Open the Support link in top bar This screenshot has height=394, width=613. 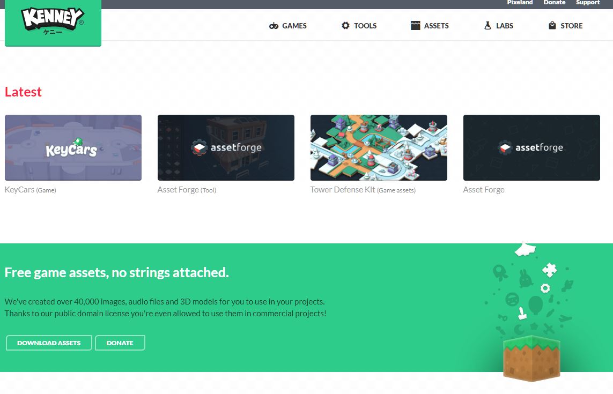(588, 3)
